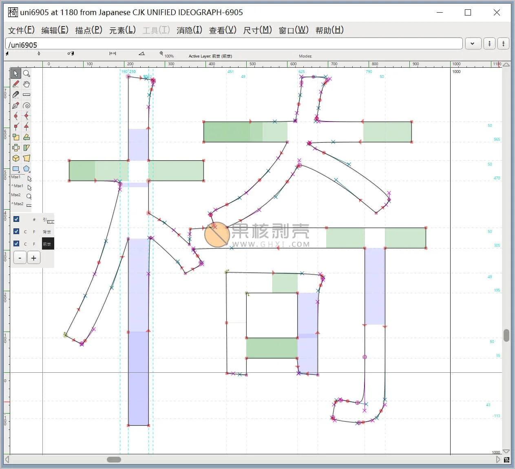
Task: Select the Rotate selection tool
Action: pos(27,137)
